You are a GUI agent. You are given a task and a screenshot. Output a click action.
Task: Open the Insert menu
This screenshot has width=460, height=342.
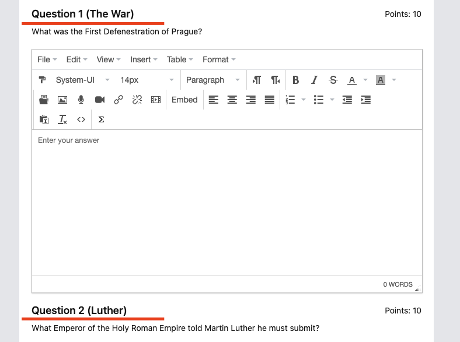(144, 59)
